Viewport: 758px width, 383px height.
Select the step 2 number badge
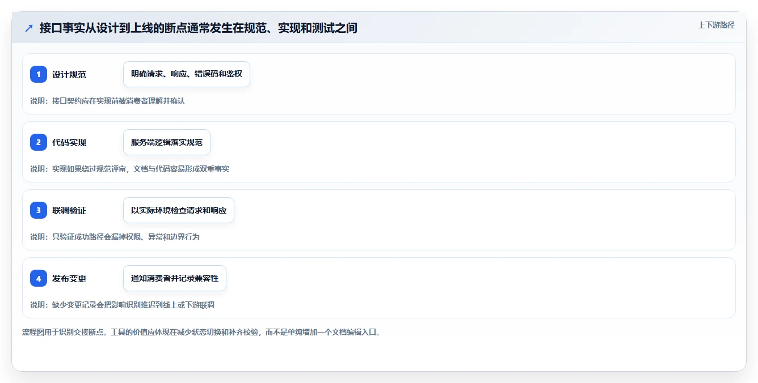point(39,142)
